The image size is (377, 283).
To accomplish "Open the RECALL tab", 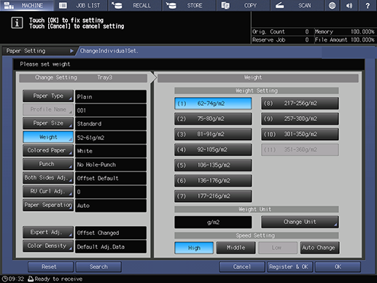I will click(134, 5).
